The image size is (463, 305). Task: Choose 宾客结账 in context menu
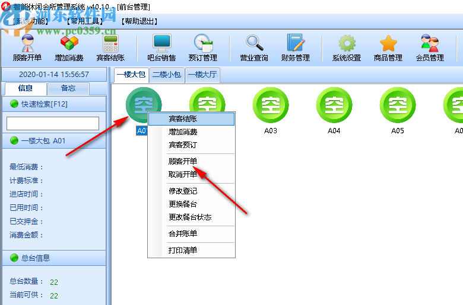[191, 119]
